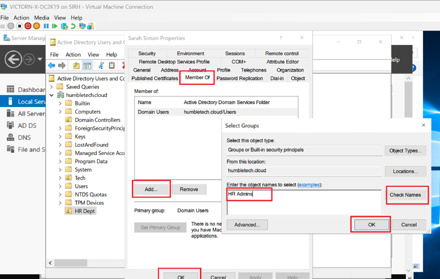
Task: Switch to the Security tab
Action: (147, 53)
